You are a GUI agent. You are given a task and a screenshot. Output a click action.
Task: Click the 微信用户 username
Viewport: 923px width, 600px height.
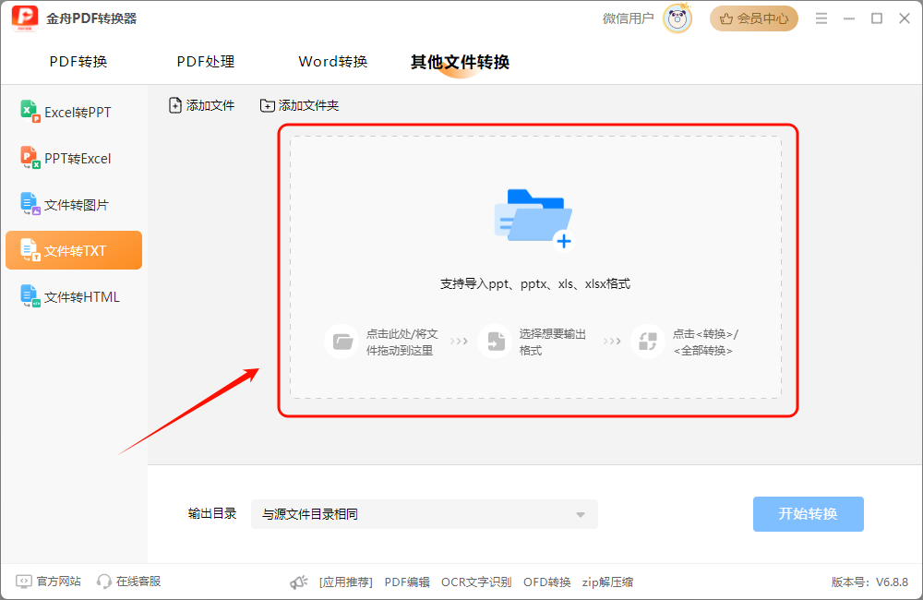tap(628, 18)
